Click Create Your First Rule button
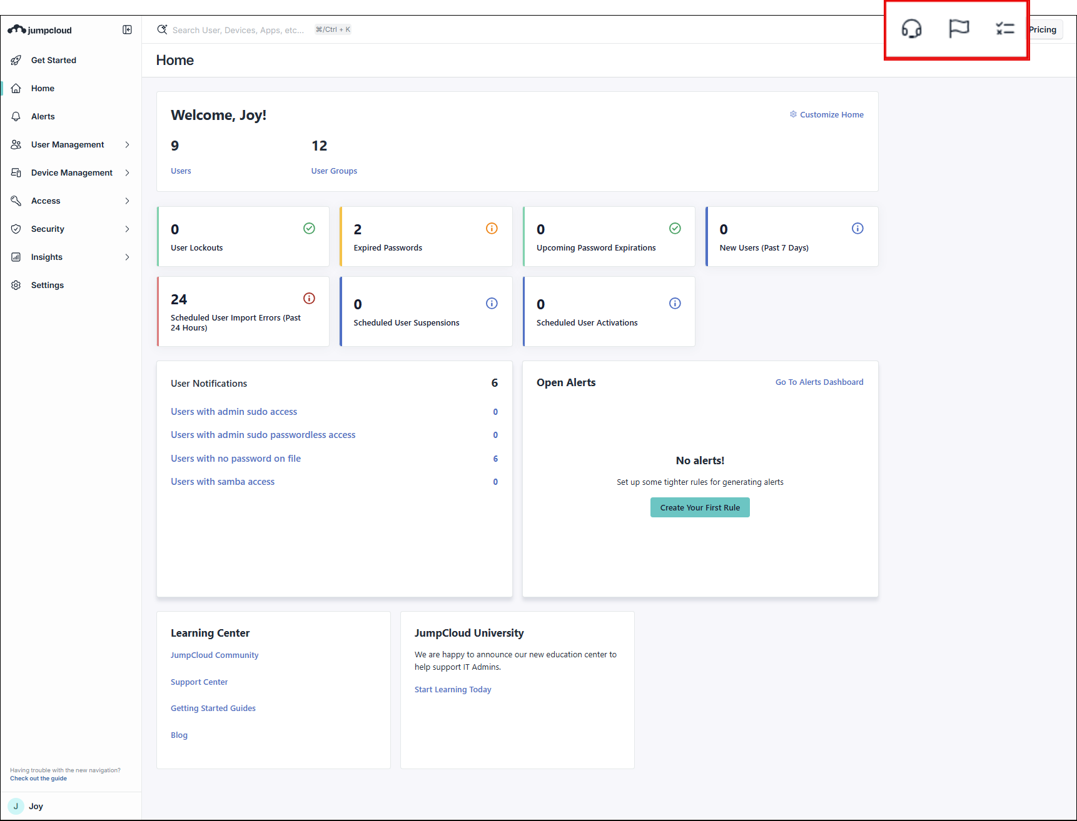 [700, 507]
